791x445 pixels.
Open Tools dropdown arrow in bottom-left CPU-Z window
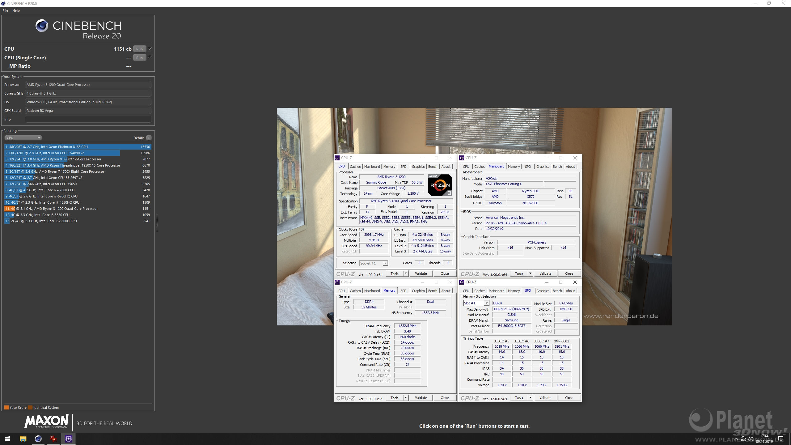406,398
